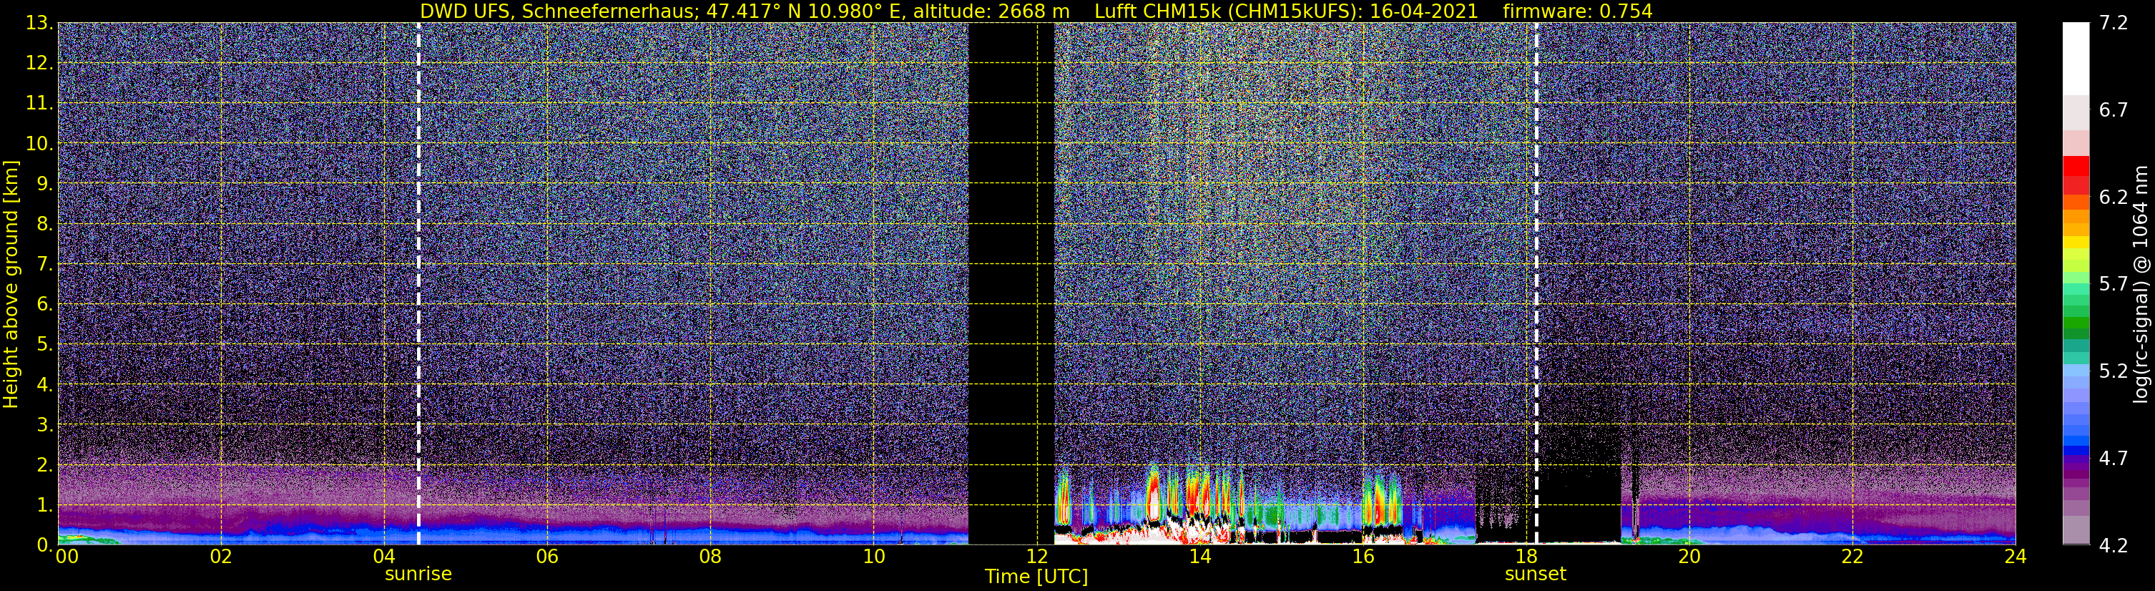
Task: Click time axis tick label 16
Action: coord(1363,557)
